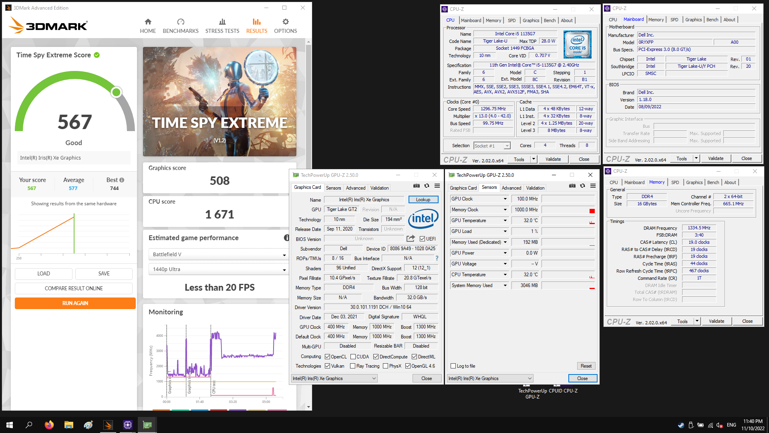This screenshot has height=433, width=769.
Task: Switch to Validation tab in GPU-Z Sensors window
Action: point(535,188)
